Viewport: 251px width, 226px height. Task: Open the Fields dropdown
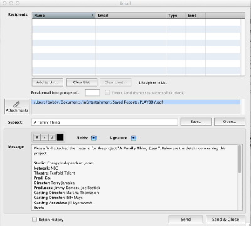[x=93, y=138]
